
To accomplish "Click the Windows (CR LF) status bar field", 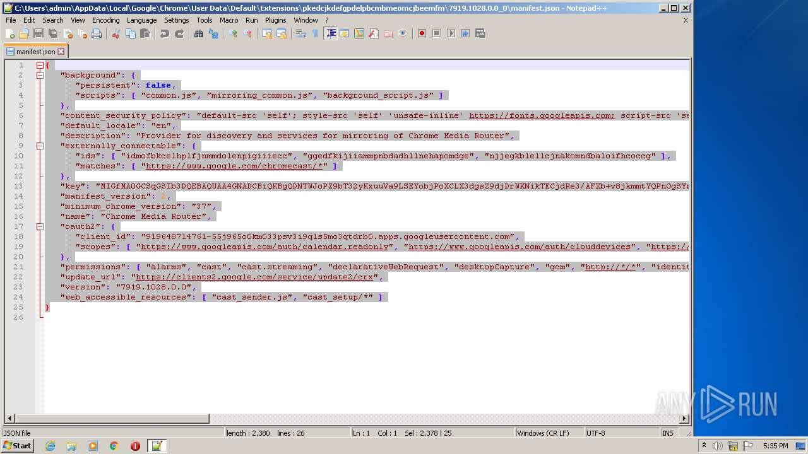I will tap(549, 433).
